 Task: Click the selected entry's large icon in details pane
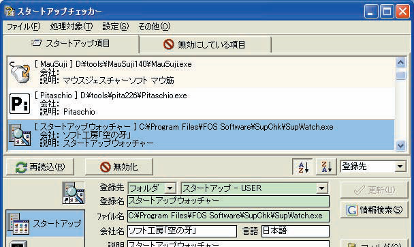(x=74, y=193)
